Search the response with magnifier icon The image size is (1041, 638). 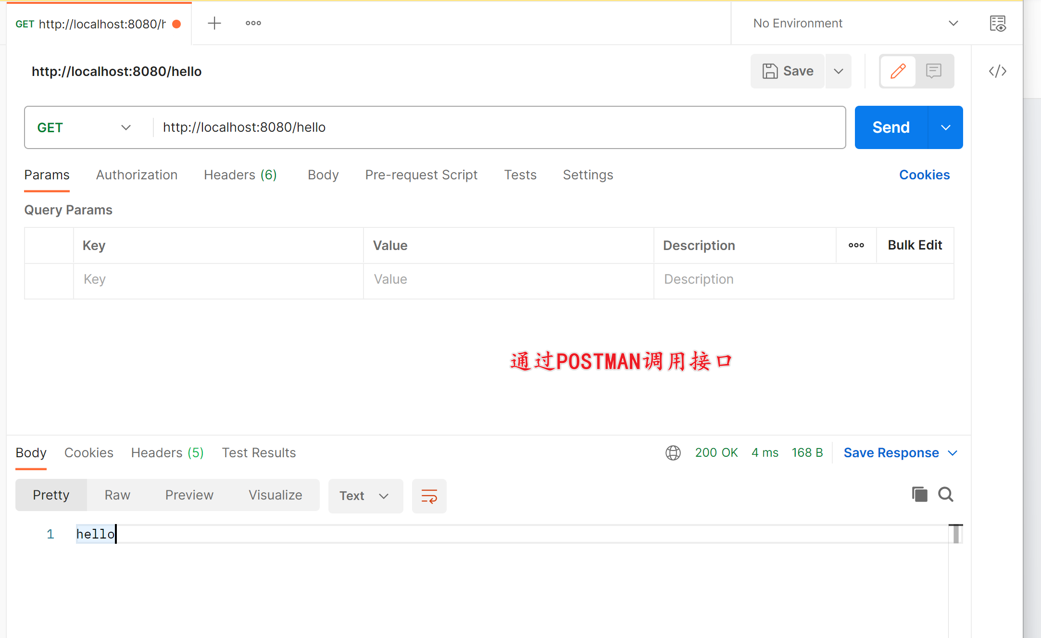pos(946,494)
